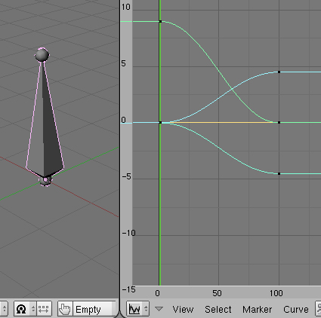This screenshot has width=321, height=318.
Task: Select the frame 100 keyframe near value -4.5
Action: (279, 173)
